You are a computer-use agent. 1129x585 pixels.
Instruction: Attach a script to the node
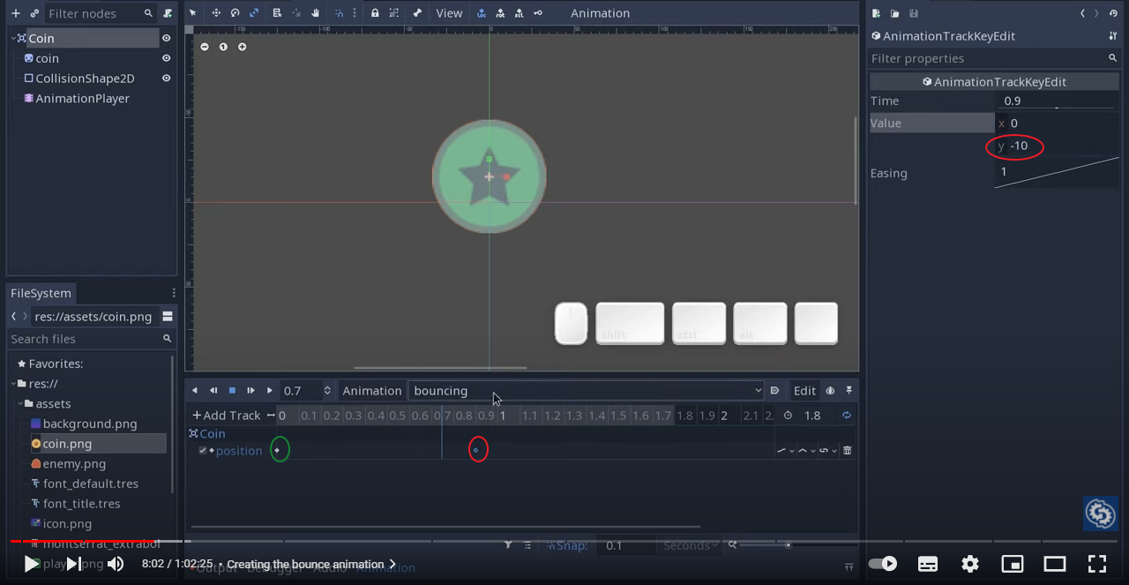[x=168, y=13]
